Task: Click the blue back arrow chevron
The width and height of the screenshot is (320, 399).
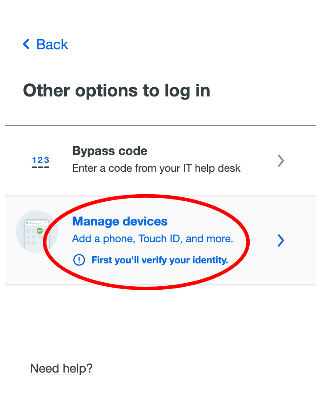Action: pos(26,44)
